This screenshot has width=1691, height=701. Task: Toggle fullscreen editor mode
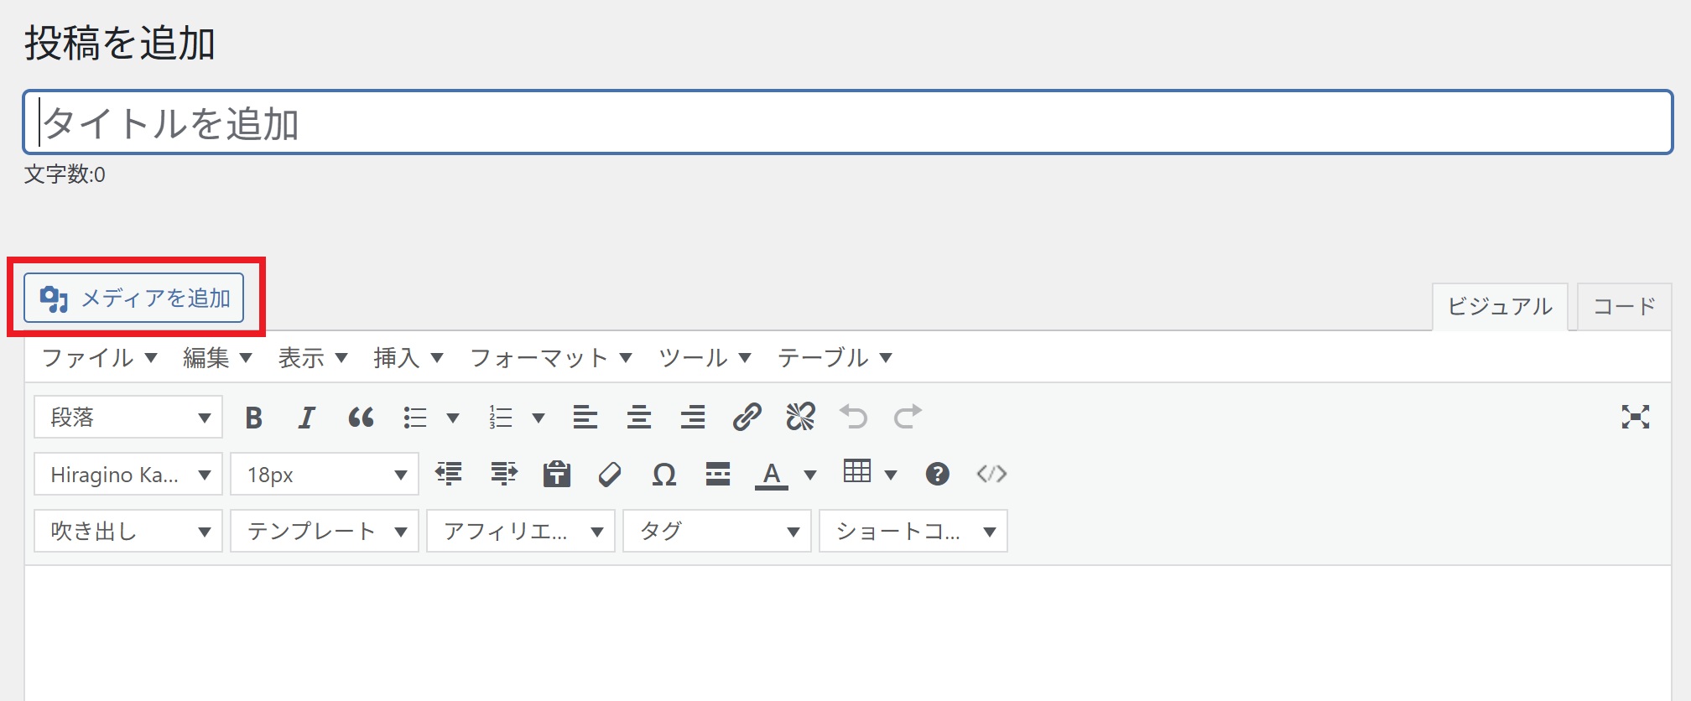pos(1635,417)
